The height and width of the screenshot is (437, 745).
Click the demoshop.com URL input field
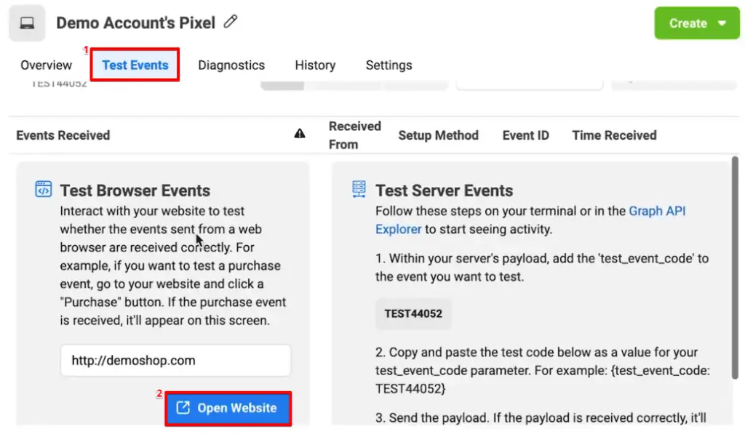click(175, 360)
